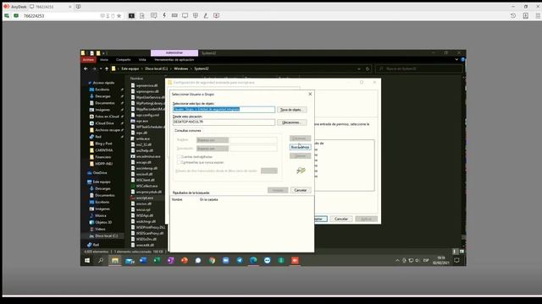Image resolution: width=542 pixels, height=304 pixels.
Task: Click Windows in breadcrumb path
Action: pos(180,68)
